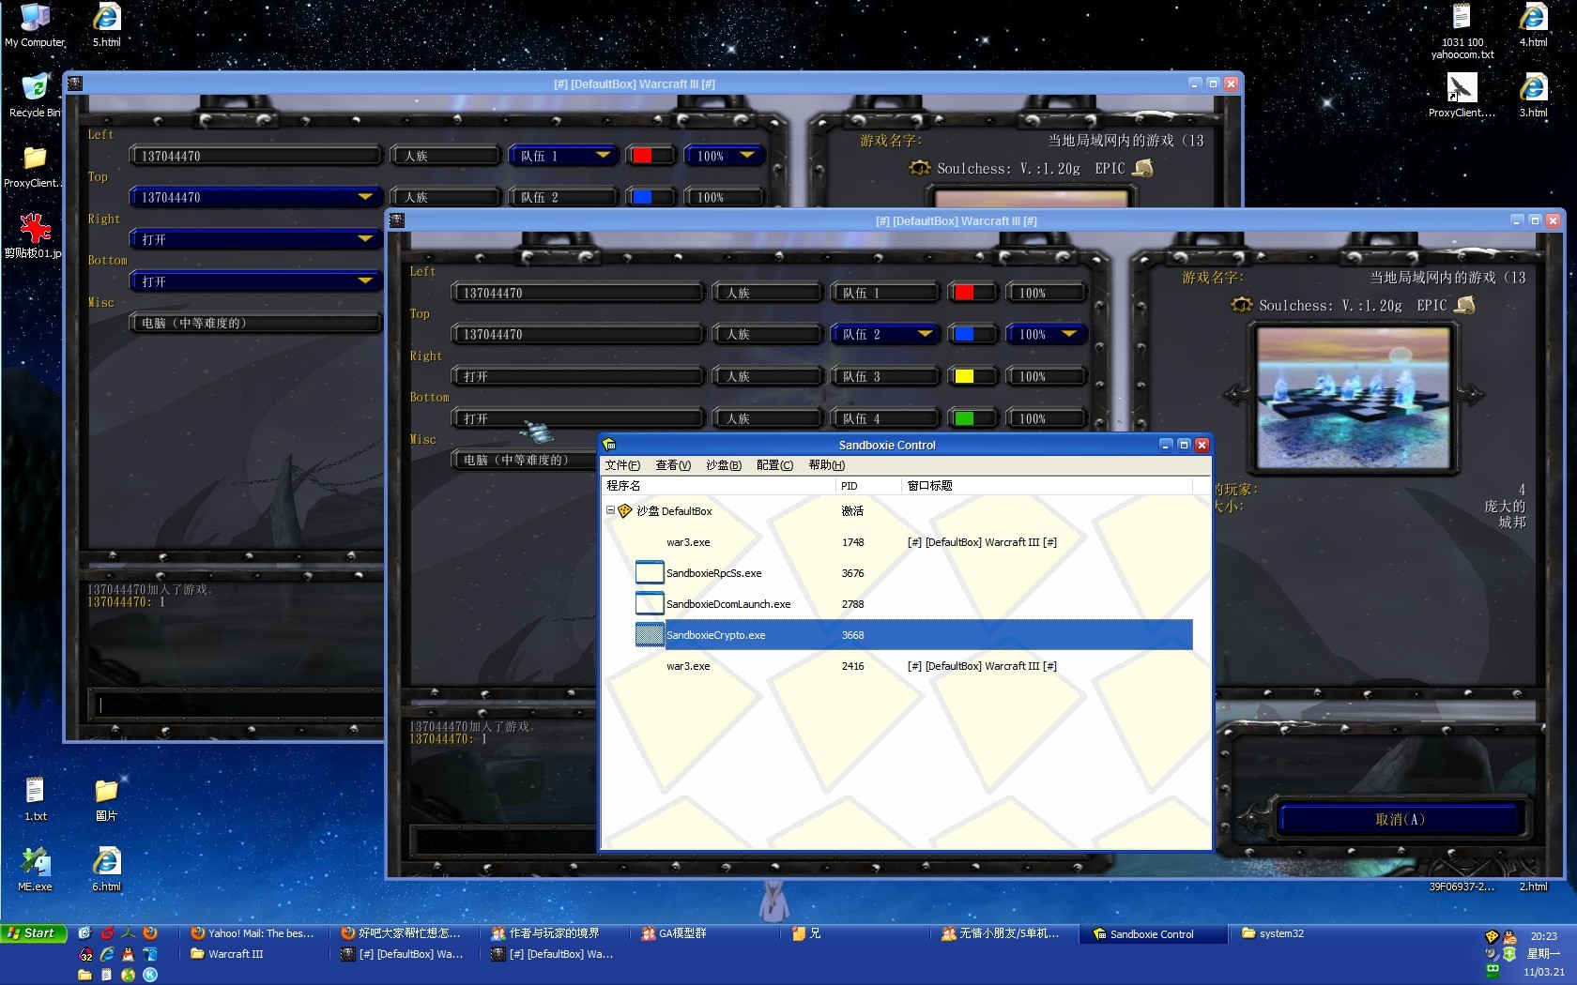
Task: Click the 窗口标题 column header
Action: (x=1047, y=486)
